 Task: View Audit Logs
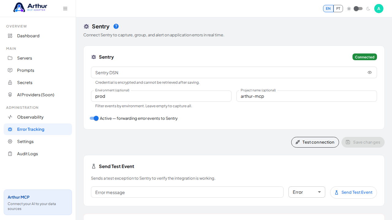pos(38,154)
